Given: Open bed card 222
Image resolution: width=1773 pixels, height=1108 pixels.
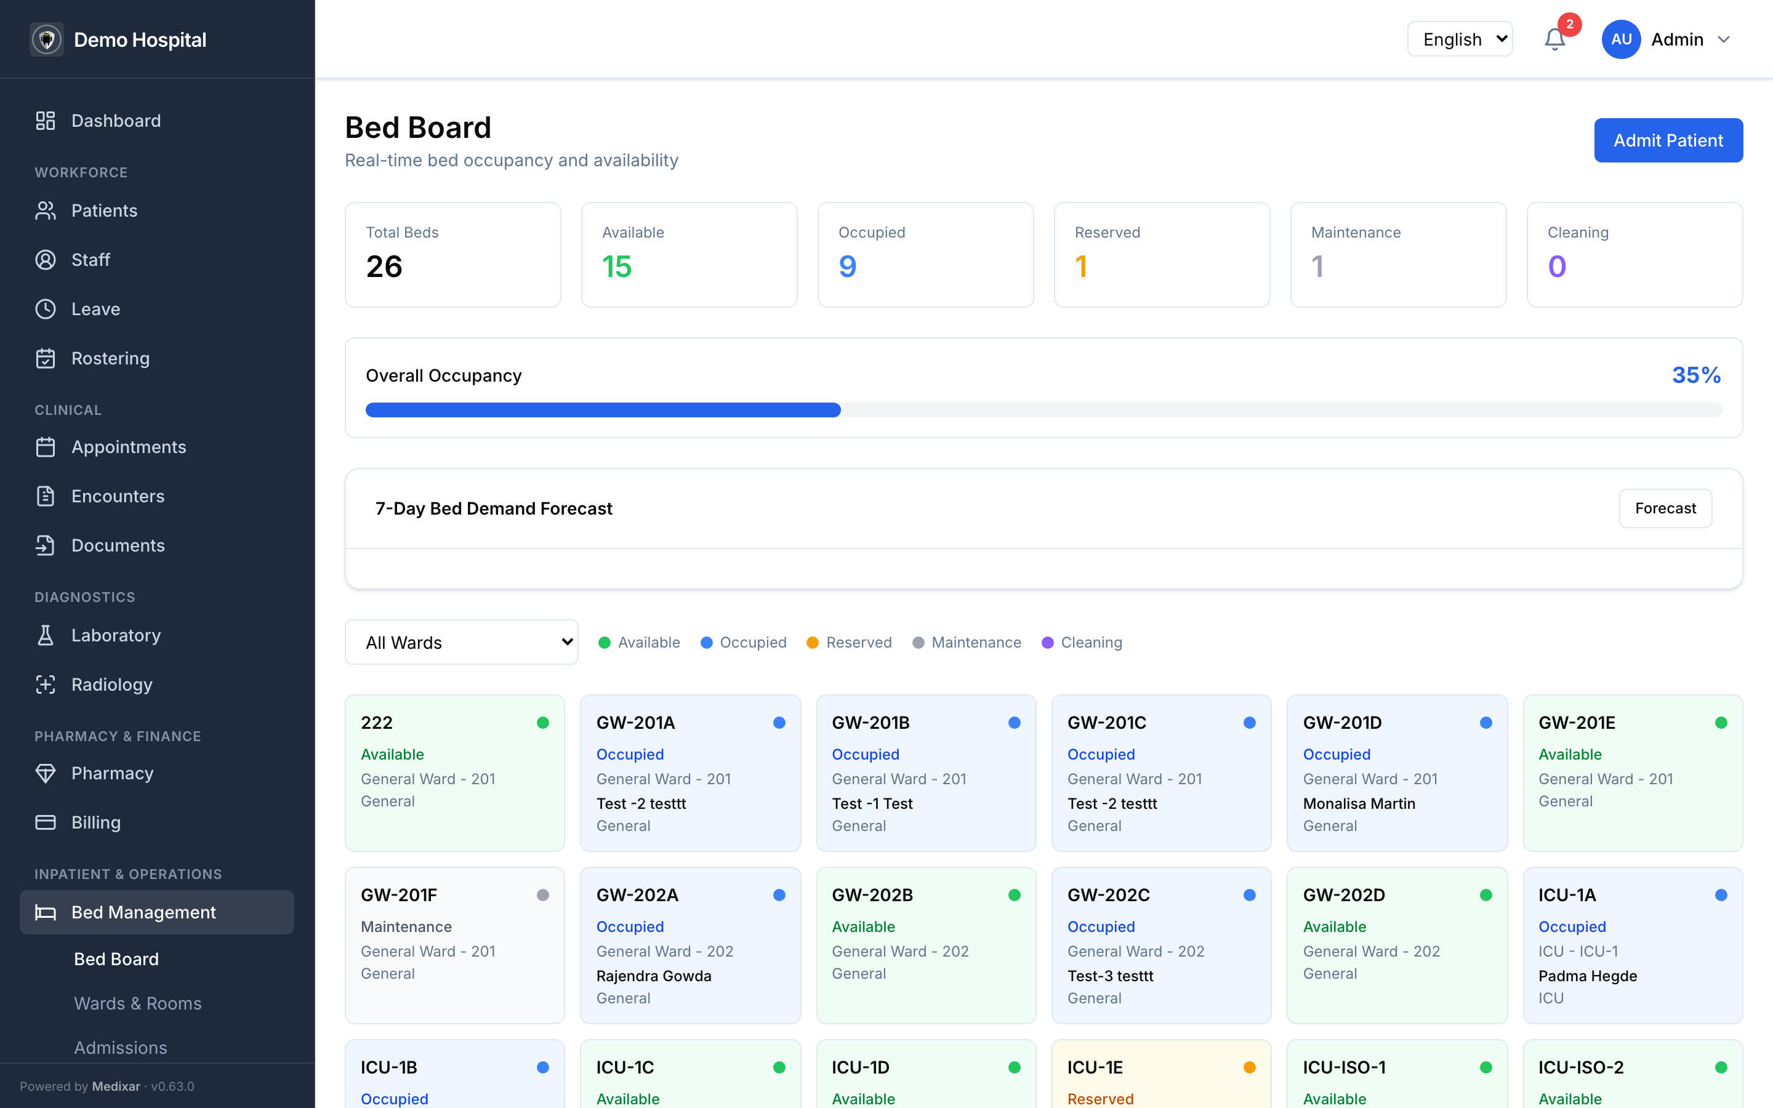Looking at the screenshot, I should point(454,773).
